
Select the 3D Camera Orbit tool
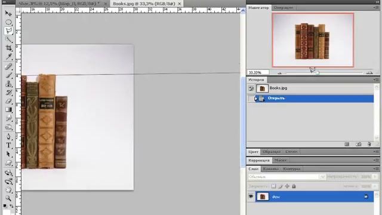(8, 182)
